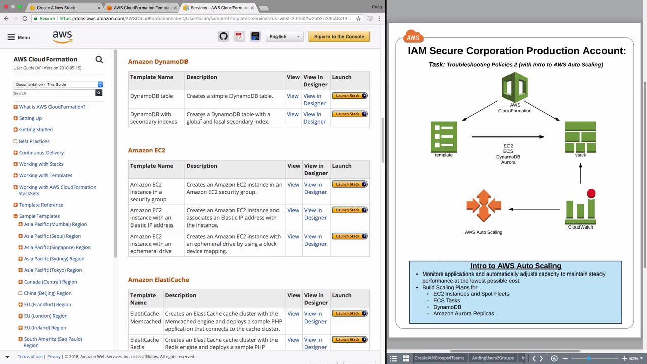Screen dimensions: 647x364
Task: Reload the page in the browser
Action: point(25,19)
